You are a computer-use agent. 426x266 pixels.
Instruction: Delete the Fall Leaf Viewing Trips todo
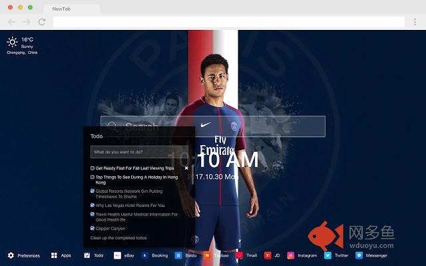pos(186,168)
